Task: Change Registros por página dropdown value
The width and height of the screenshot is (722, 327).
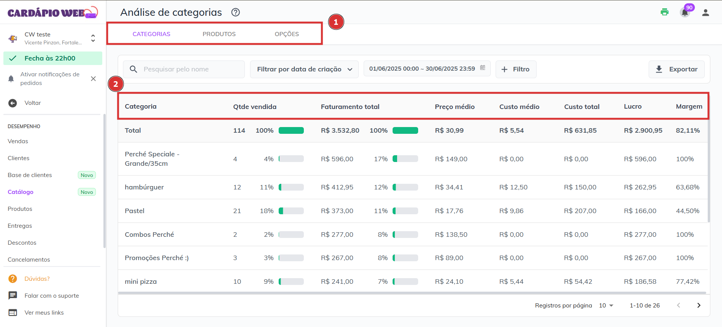Action: (606, 305)
